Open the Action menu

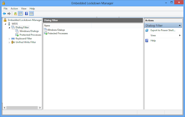click(14, 9)
